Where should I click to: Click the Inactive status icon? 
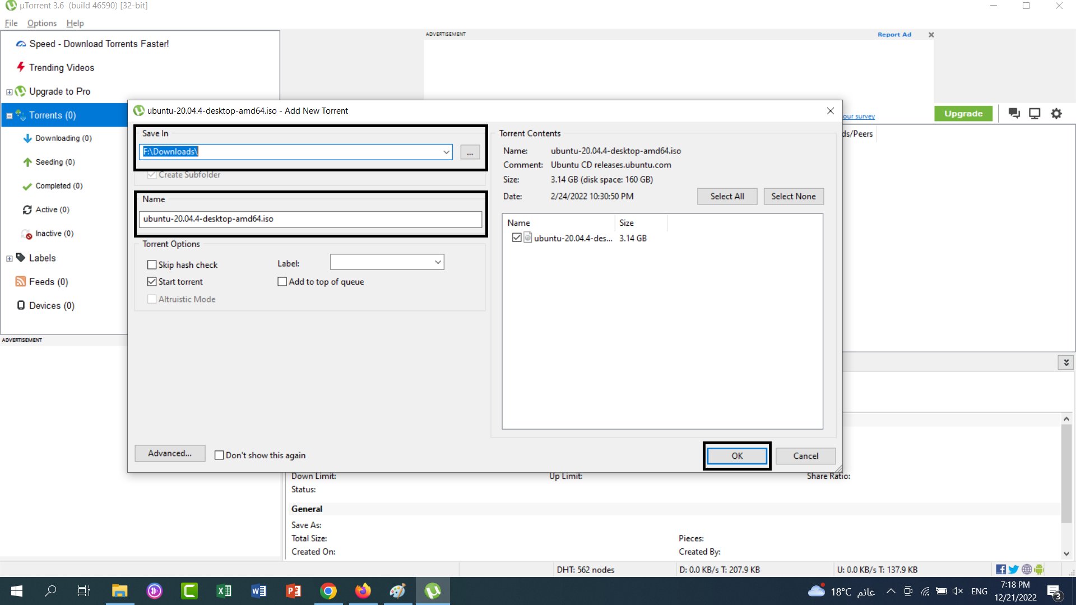click(x=27, y=234)
